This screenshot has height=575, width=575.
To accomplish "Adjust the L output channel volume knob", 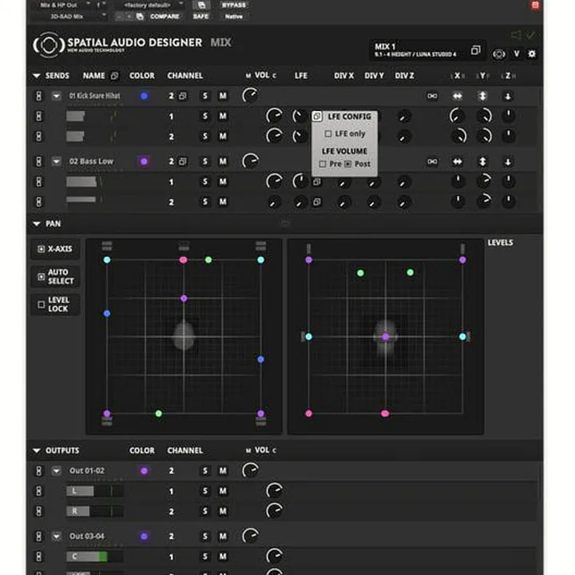I will click(274, 490).
